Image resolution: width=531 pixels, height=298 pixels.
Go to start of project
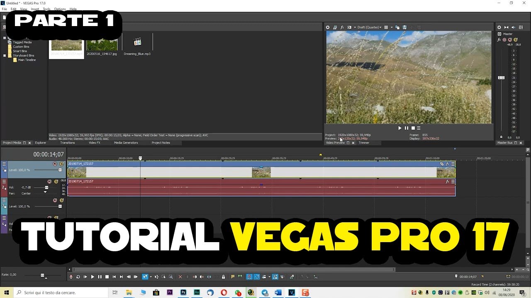(114, 276)
